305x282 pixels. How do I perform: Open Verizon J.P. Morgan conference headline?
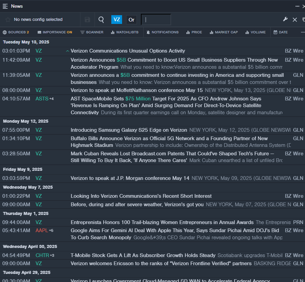pos(130,178)
